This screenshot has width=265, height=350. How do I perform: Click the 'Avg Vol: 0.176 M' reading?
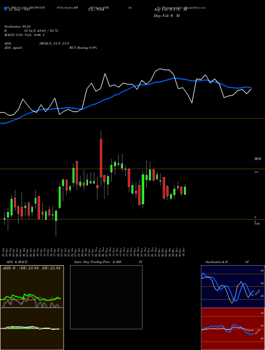pos(170,10)
